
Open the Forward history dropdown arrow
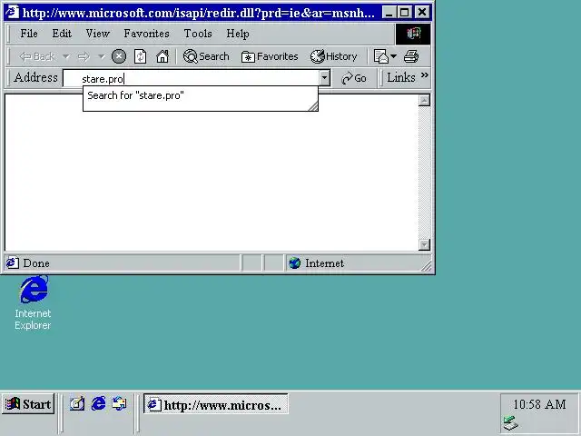[101, 56]
